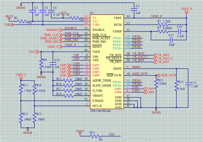Click resistor R19 on VBOOT line

[x=69, y=96]
